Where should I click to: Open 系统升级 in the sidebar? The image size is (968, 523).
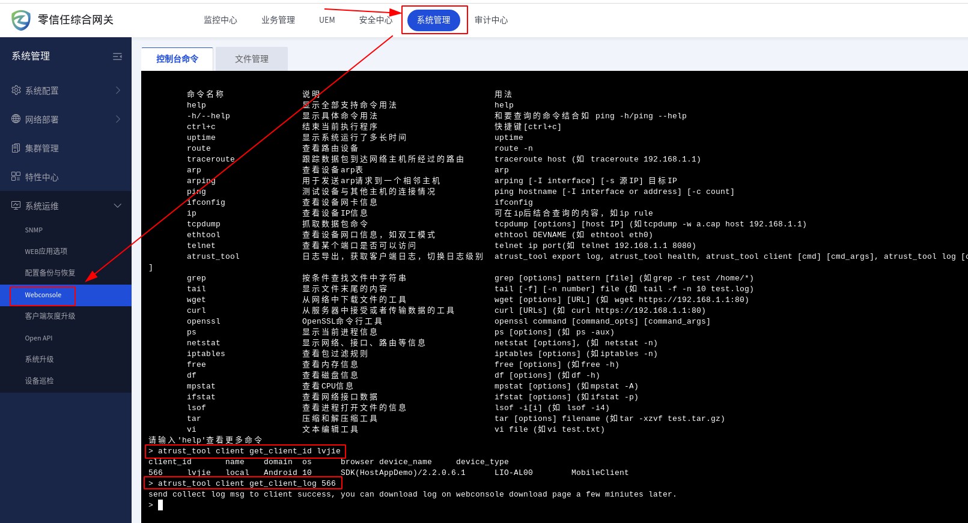click(39, 359)
